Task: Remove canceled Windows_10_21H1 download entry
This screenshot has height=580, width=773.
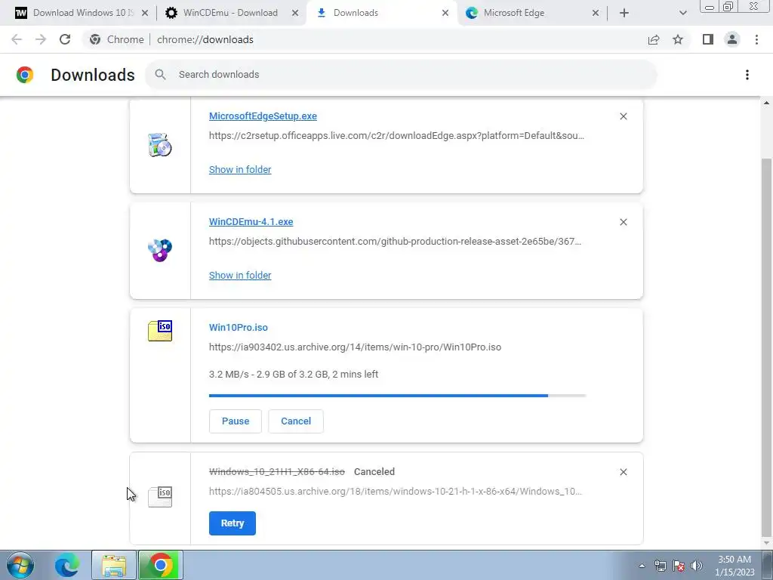Action: (623, 472)
